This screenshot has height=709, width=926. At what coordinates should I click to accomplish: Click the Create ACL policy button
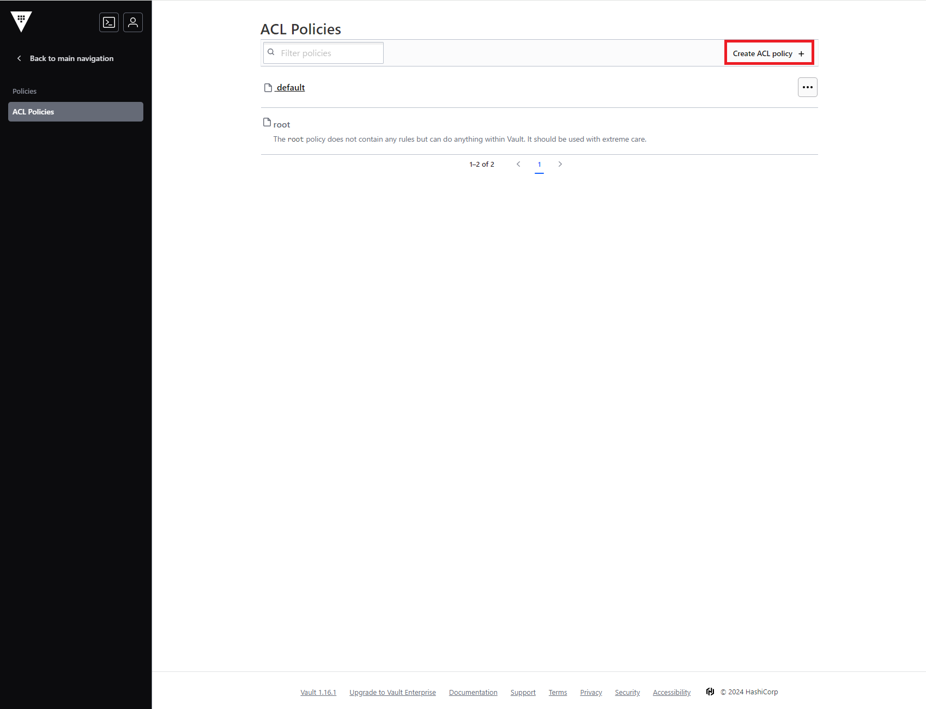click(769, 53)
